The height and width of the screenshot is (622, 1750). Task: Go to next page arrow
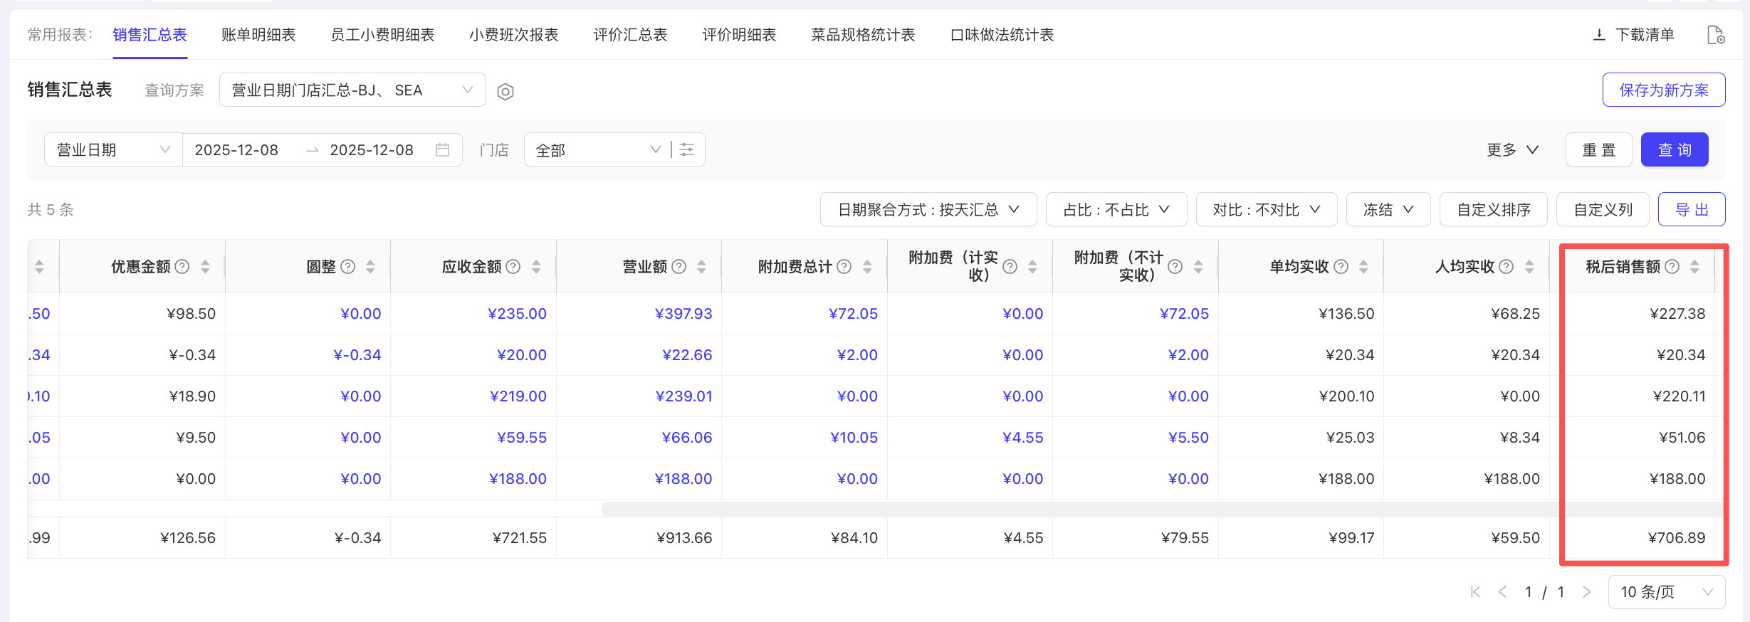pos(1586,592)
